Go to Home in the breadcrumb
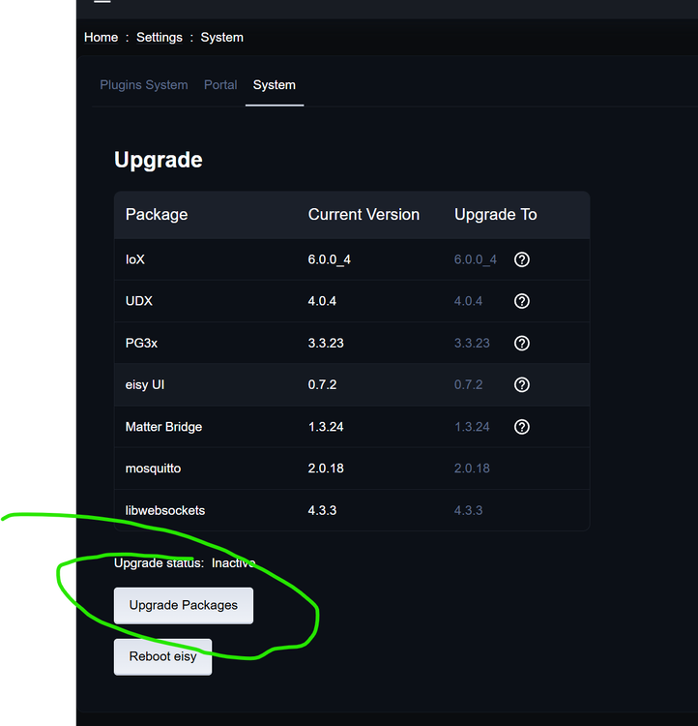698x726 pixels. click(x=101, y=38)
